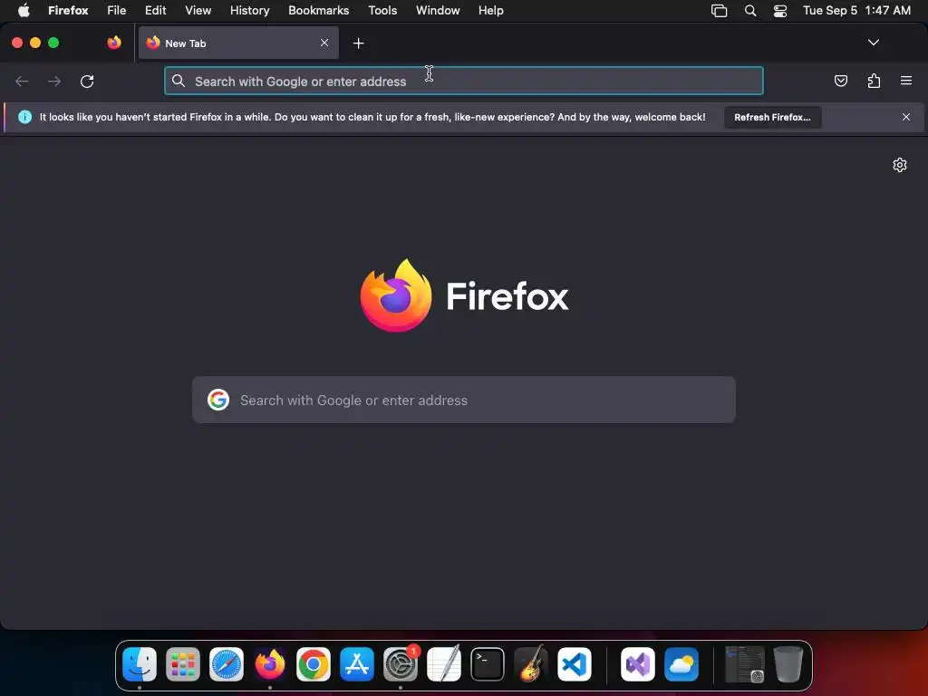The image size is (928, 696).
Task: Open Visual Studio Code from the dock
Action: point(575,664)
